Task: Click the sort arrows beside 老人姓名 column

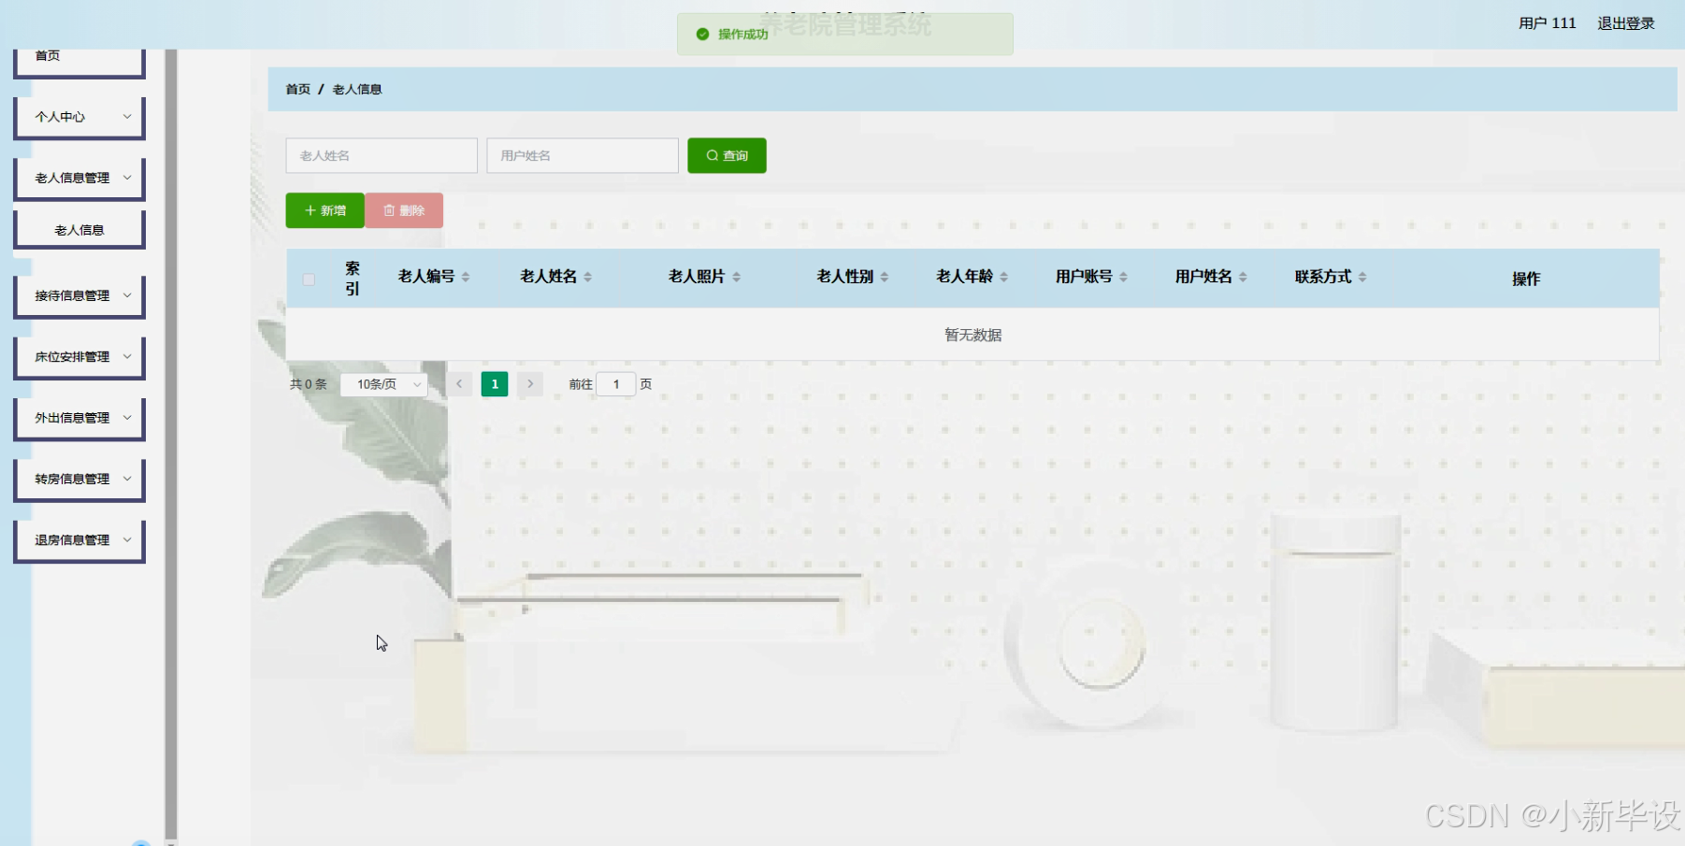Action: (x=588, y=276)
